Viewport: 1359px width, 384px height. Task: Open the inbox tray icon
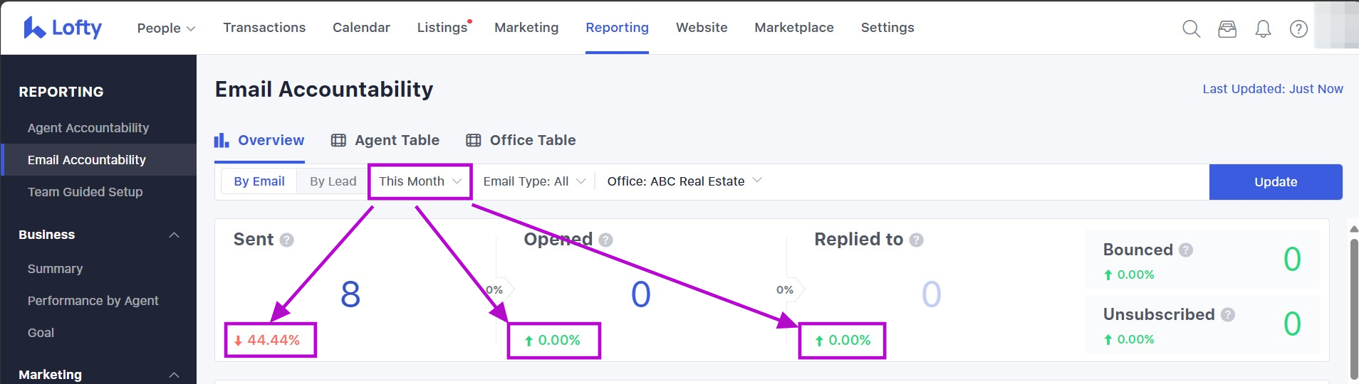point(1227,28)
